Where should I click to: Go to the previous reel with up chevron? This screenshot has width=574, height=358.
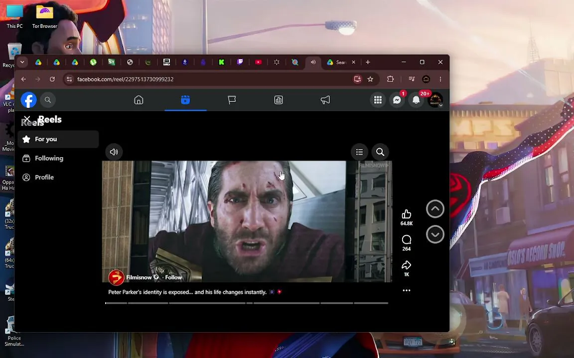click(435, 209)
